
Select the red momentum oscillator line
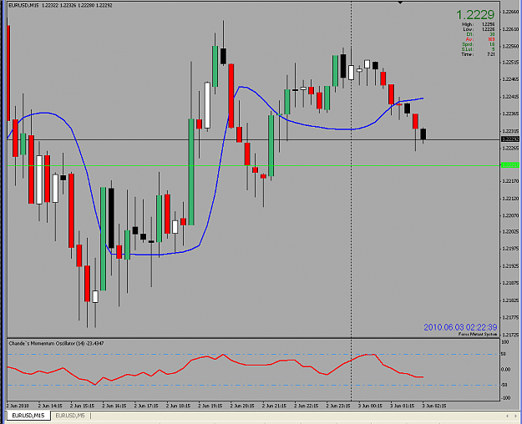point(213,358)
